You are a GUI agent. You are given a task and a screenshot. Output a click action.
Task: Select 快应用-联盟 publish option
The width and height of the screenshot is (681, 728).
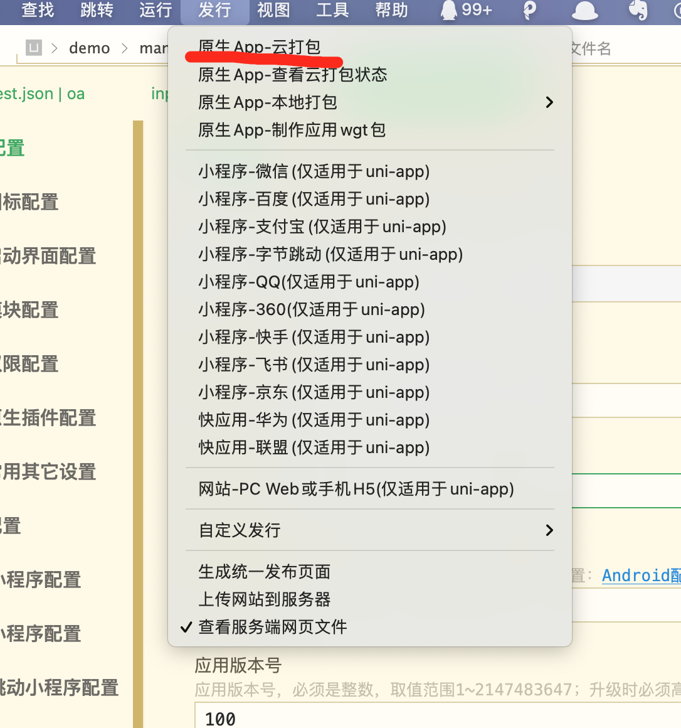coord(370,447)
